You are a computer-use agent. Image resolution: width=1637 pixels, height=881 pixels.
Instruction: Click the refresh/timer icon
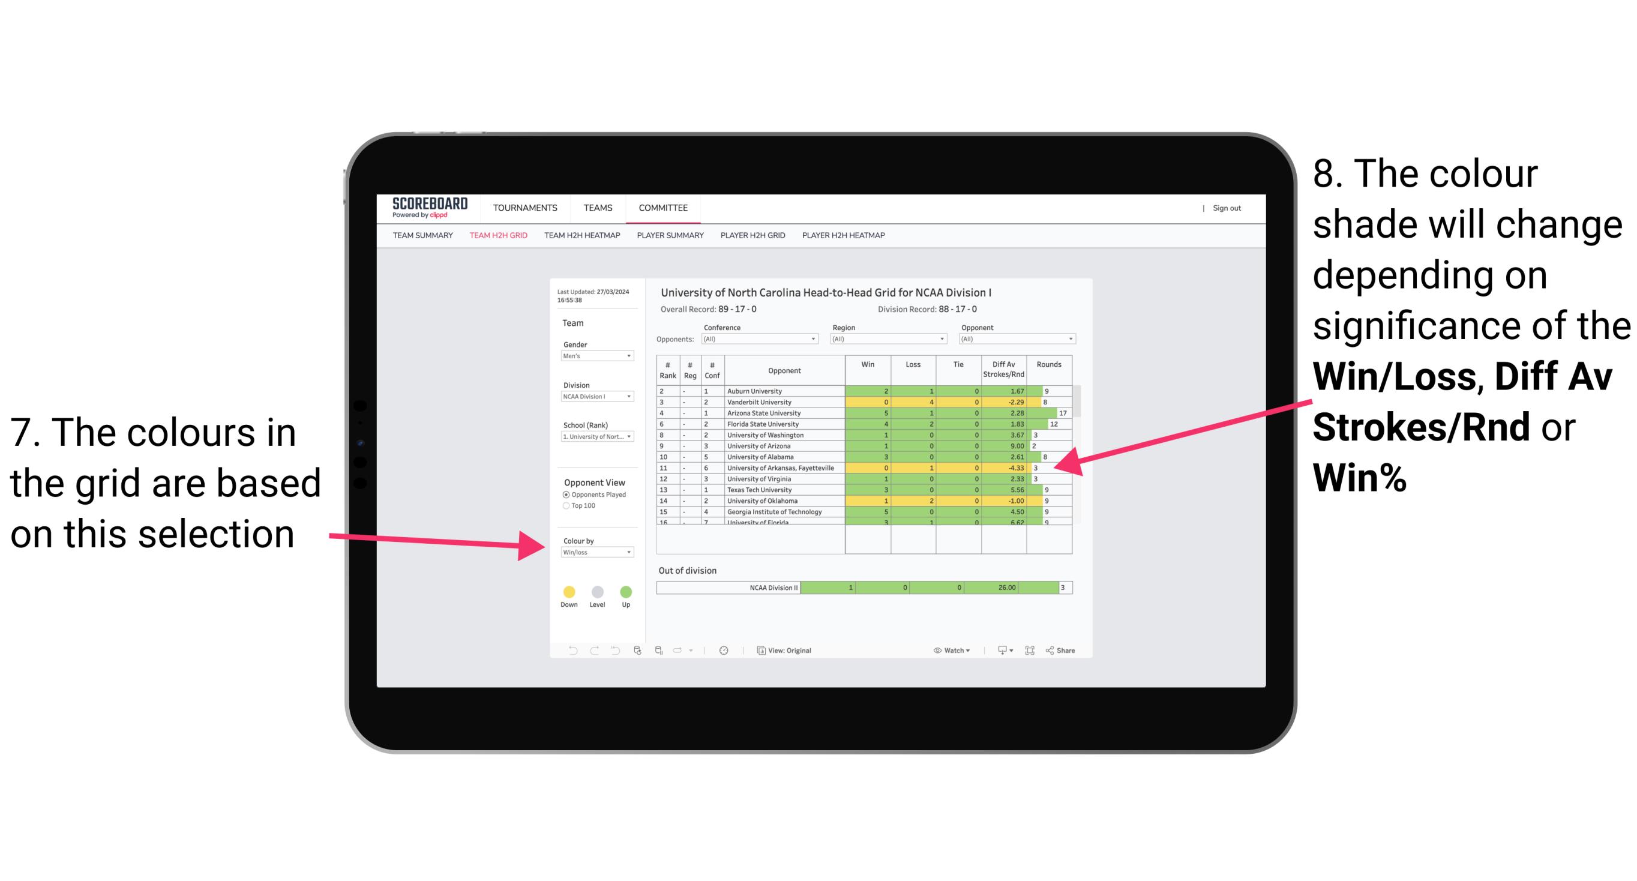pos(725,650)
